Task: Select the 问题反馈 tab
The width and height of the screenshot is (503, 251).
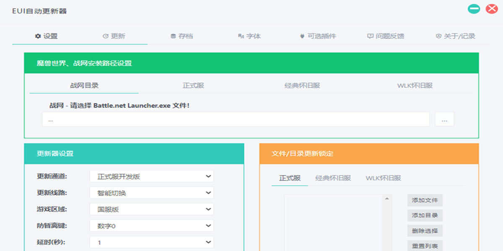Action: tap(386, 36)
